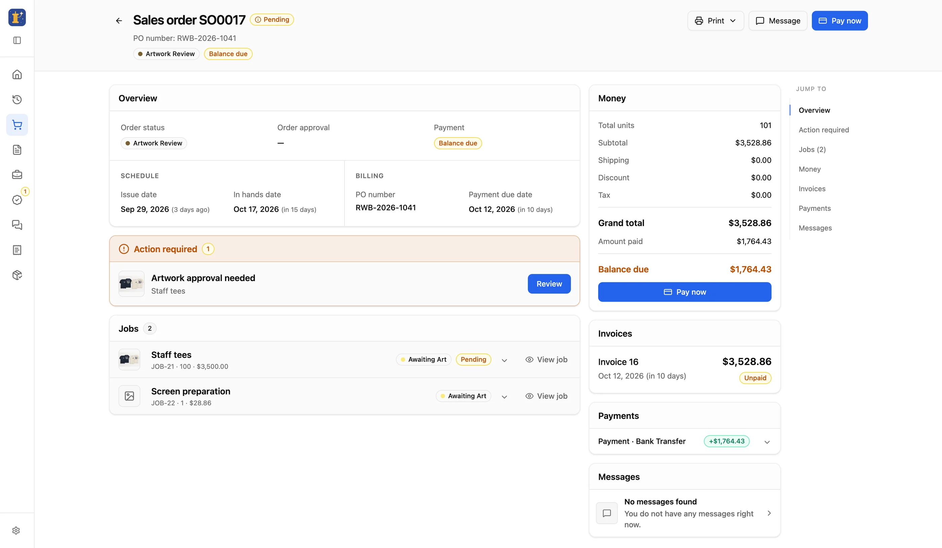The height and width of the screenshot is (548, 942).
Task: Click the Screen preparation image placeholder icon
Action: pos(129,396)
